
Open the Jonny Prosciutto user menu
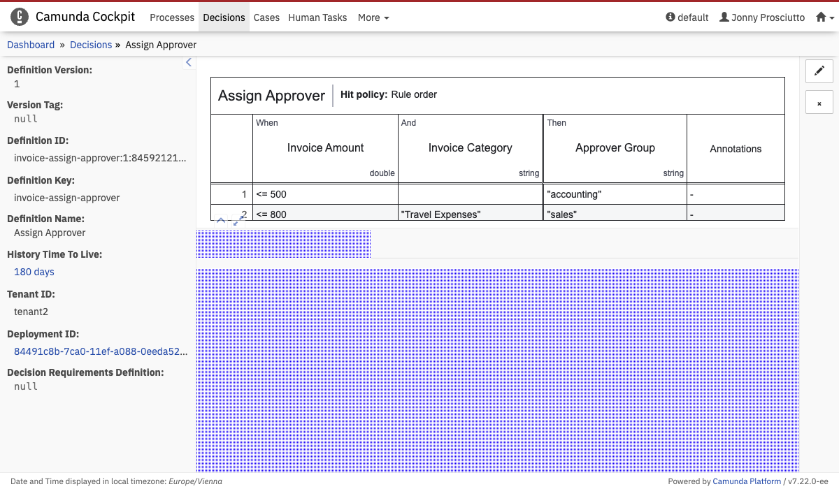click(762, 17)
